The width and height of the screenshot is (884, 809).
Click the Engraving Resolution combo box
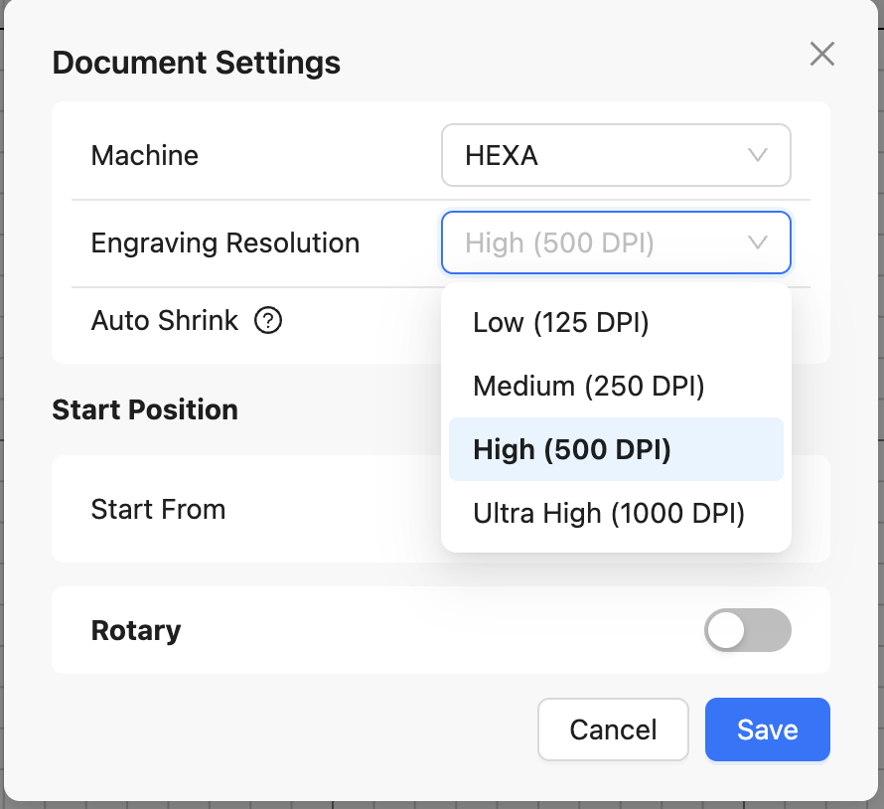[x=616, y=243]
